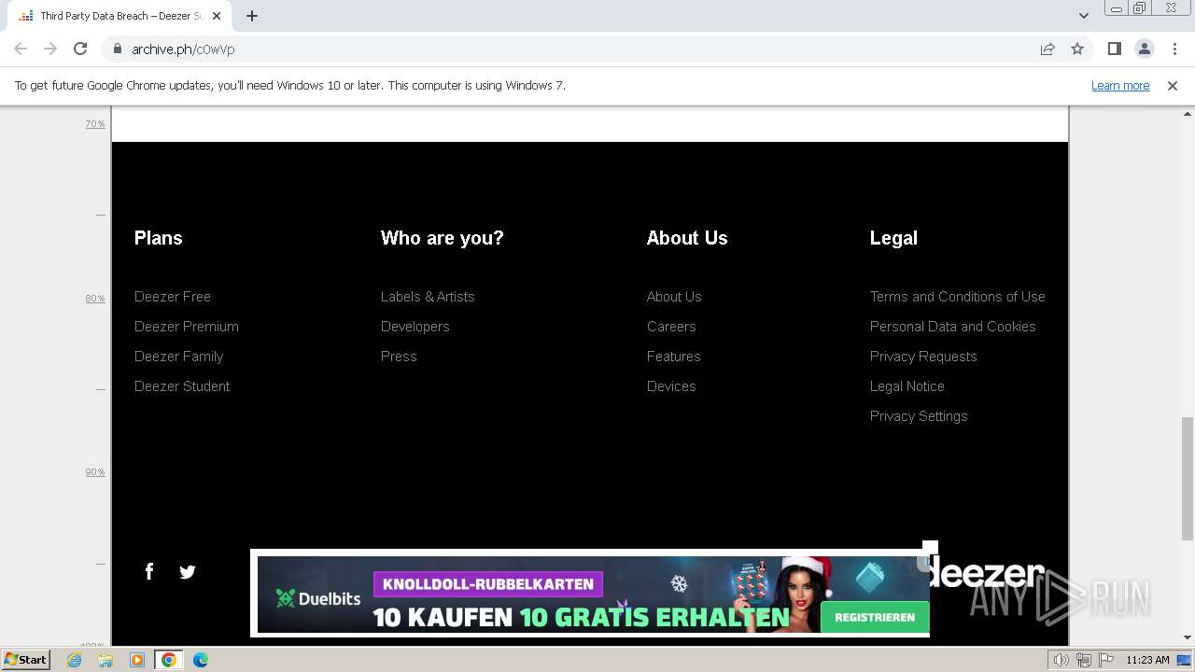Viewport: 1195px width, 672px height.
Task: Jump to the 90% page marker
Action: pos(95,471)
